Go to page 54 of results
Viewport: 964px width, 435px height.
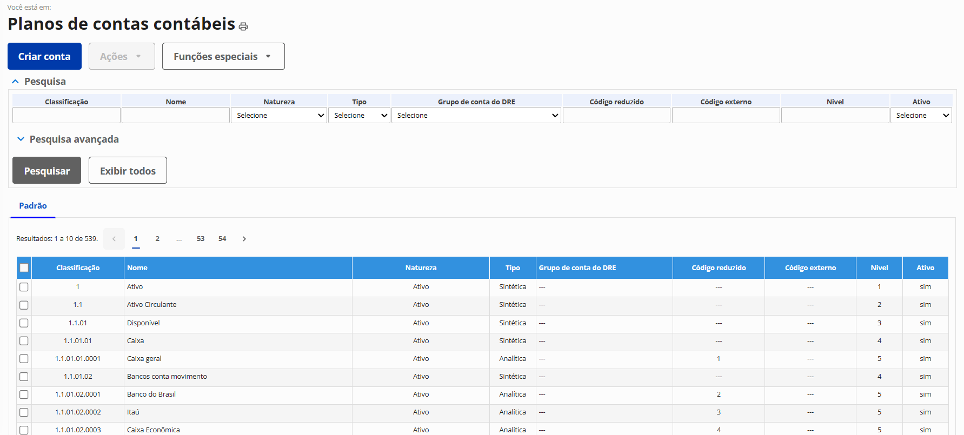(x=222, y=239)
